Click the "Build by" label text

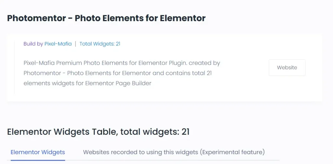pos(33,44)
